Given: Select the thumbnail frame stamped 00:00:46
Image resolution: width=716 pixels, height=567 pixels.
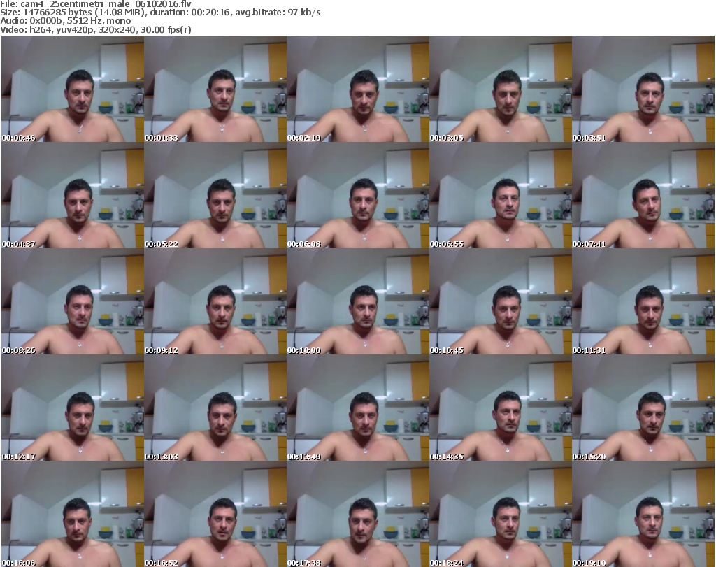Looking at the screenshot, I should (73, 89).
